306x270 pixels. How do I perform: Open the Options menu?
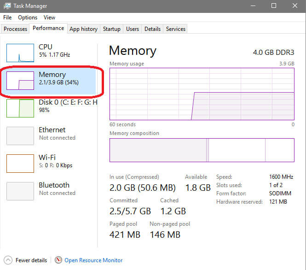28,18
